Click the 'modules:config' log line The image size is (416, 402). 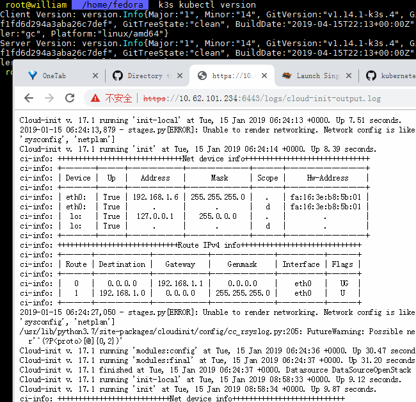pyautogui.click(x=217, y=351)
